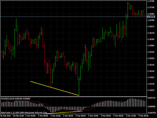The image size is (157, 118).
Task: Click the 3 Mar 08:00 time label
Action: (x=118, y=116)
